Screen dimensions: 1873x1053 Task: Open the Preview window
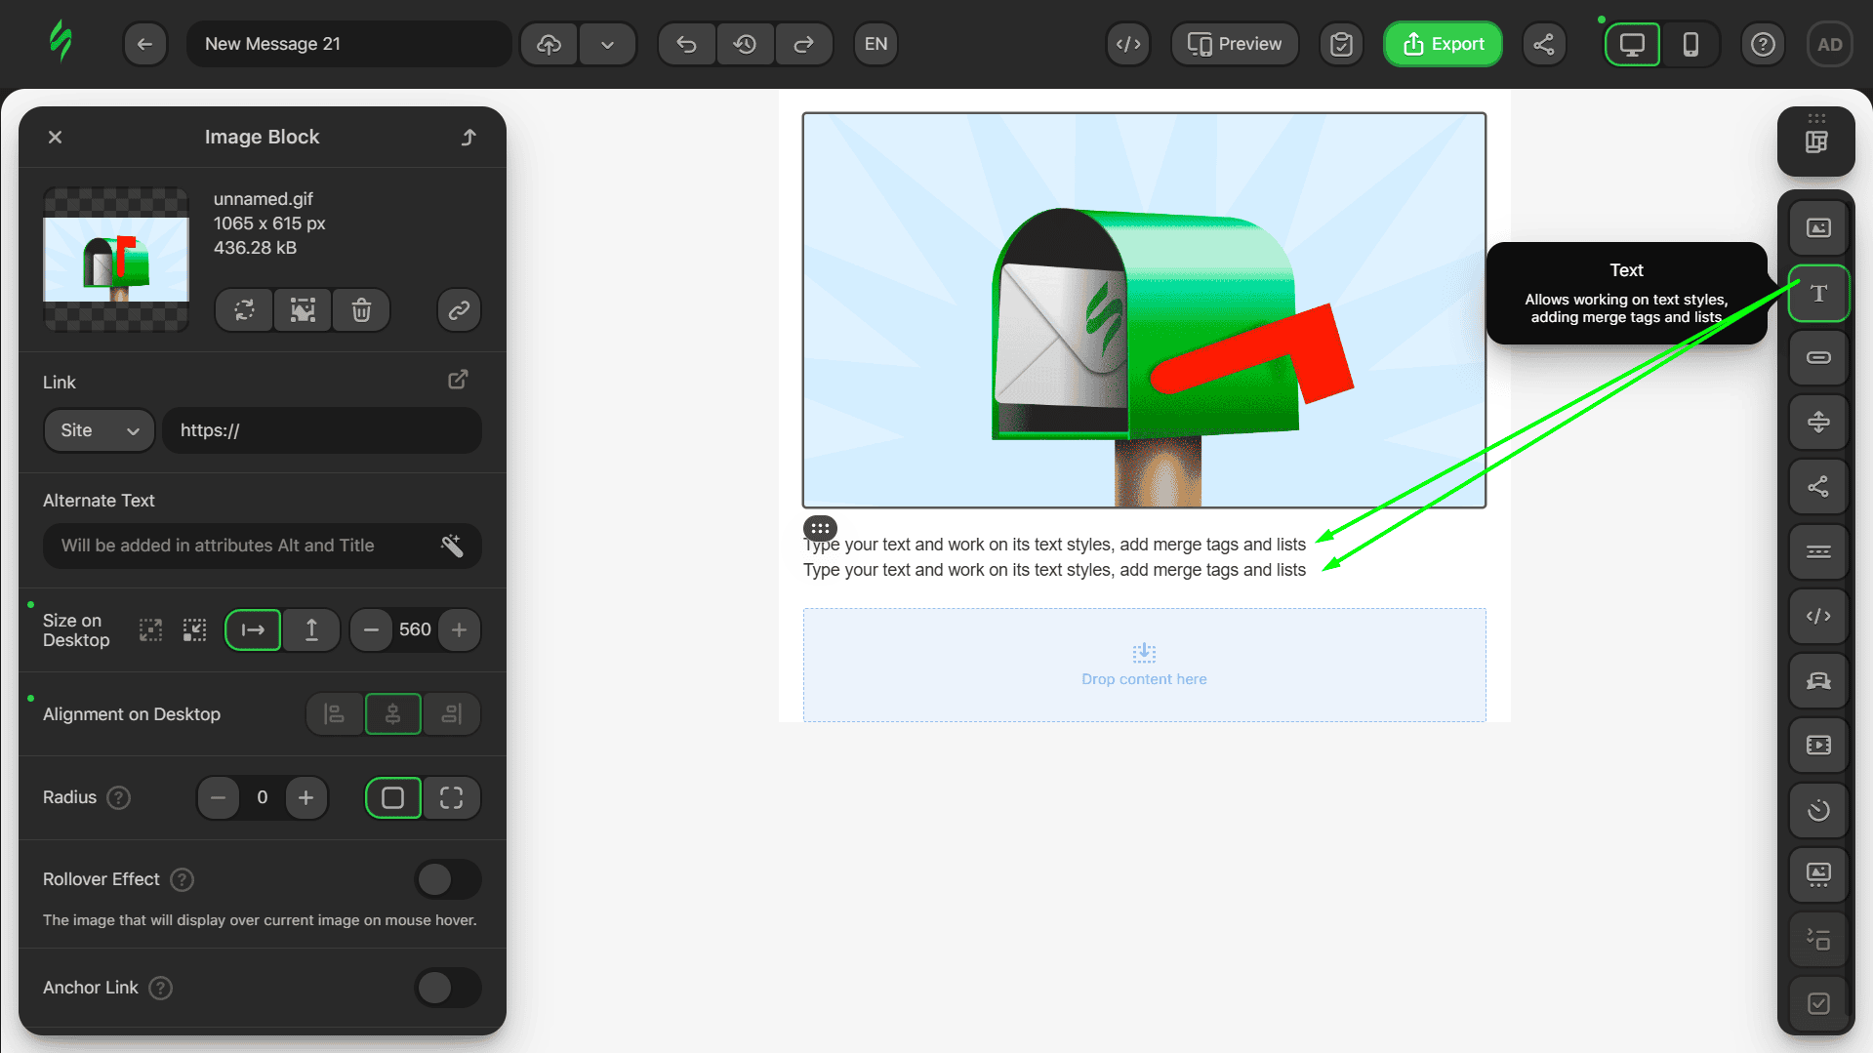1234,44
